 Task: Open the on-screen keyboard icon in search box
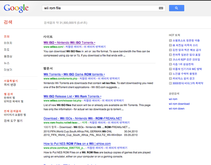[x=161, y=8]
